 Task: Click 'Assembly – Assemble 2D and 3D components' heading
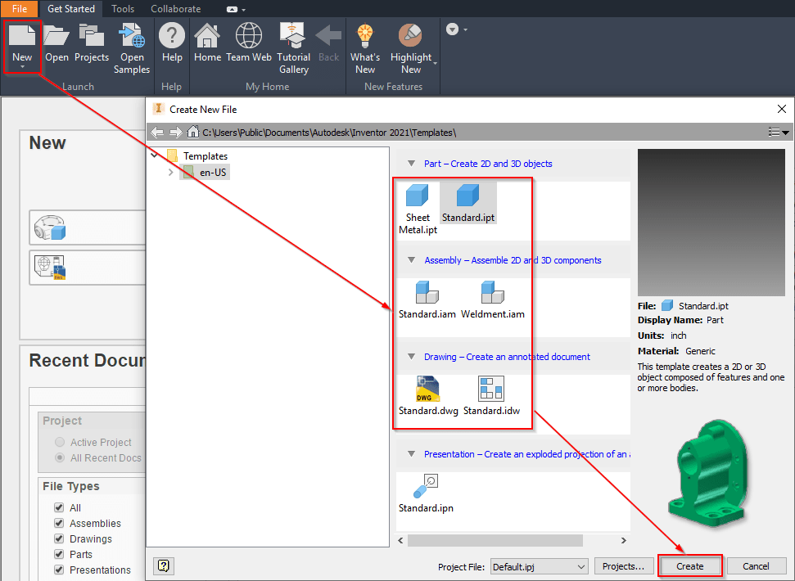coord(513,260)
